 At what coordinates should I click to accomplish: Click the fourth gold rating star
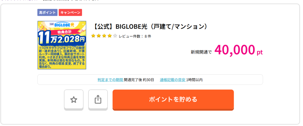(x=109, y=36)
